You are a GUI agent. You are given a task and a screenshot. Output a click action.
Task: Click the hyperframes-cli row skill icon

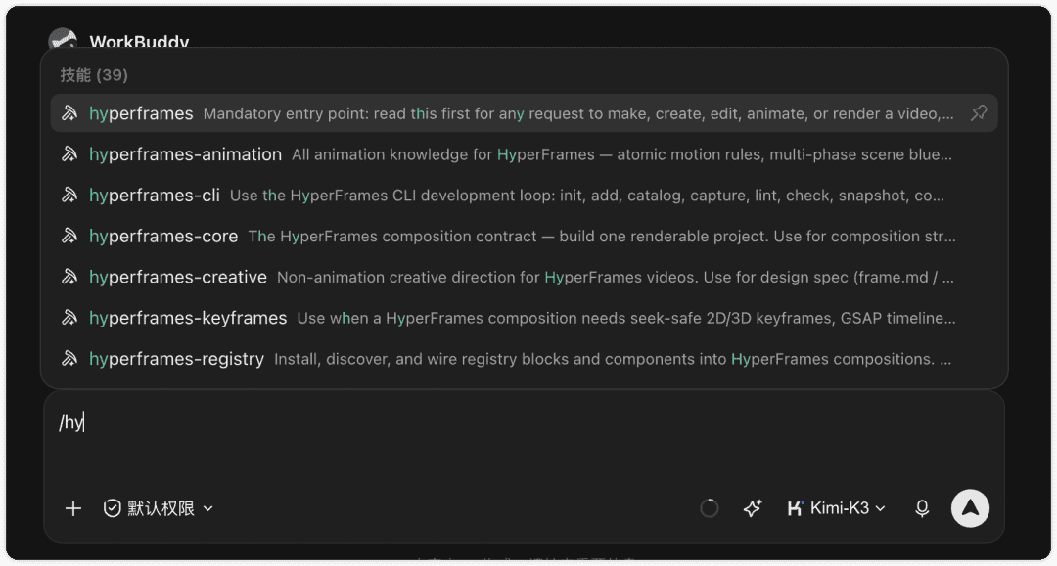69,196
